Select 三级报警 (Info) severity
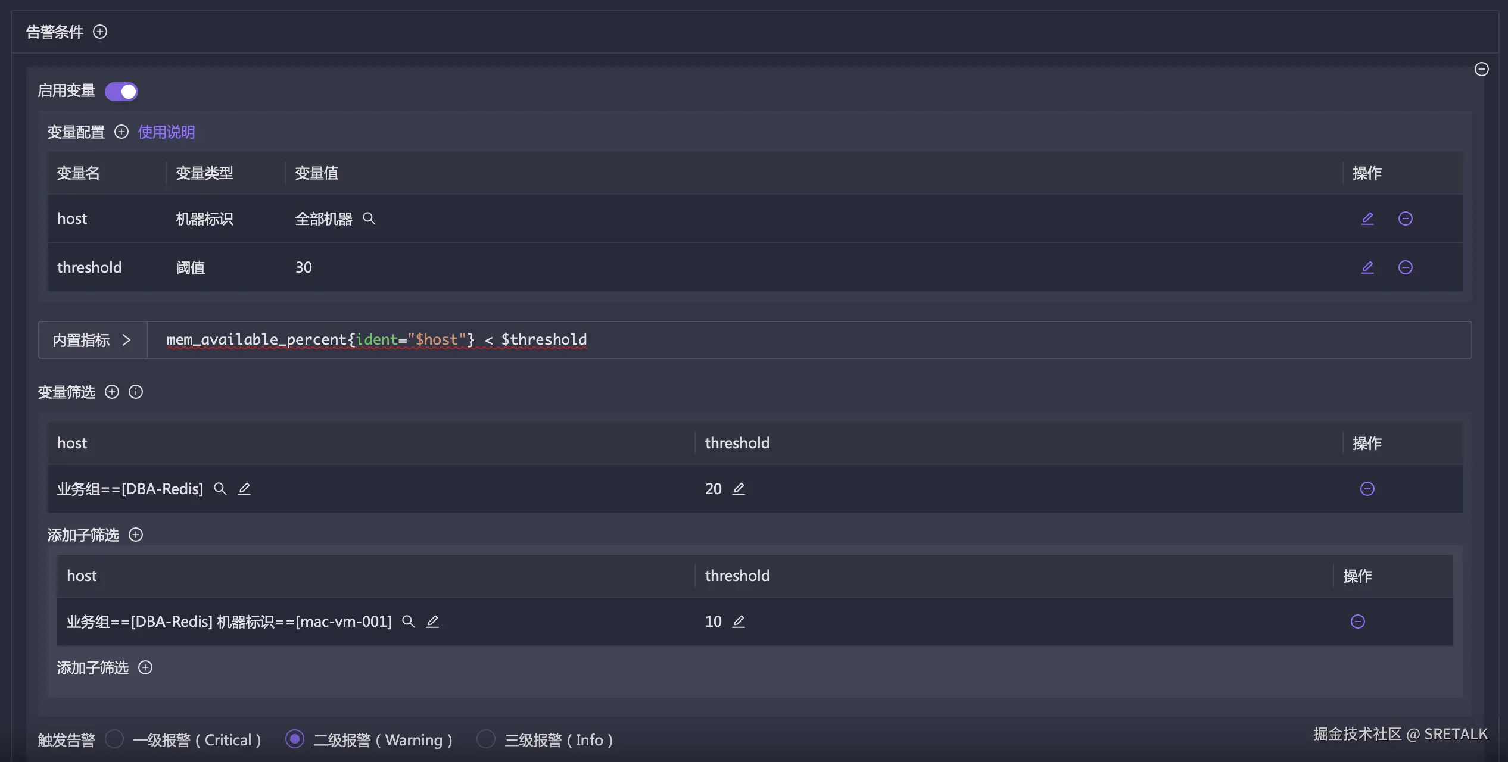 (486, 739)
